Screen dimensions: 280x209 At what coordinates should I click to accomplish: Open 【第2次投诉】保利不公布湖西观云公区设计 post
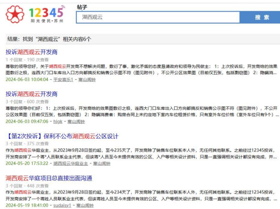coord(62,136)
